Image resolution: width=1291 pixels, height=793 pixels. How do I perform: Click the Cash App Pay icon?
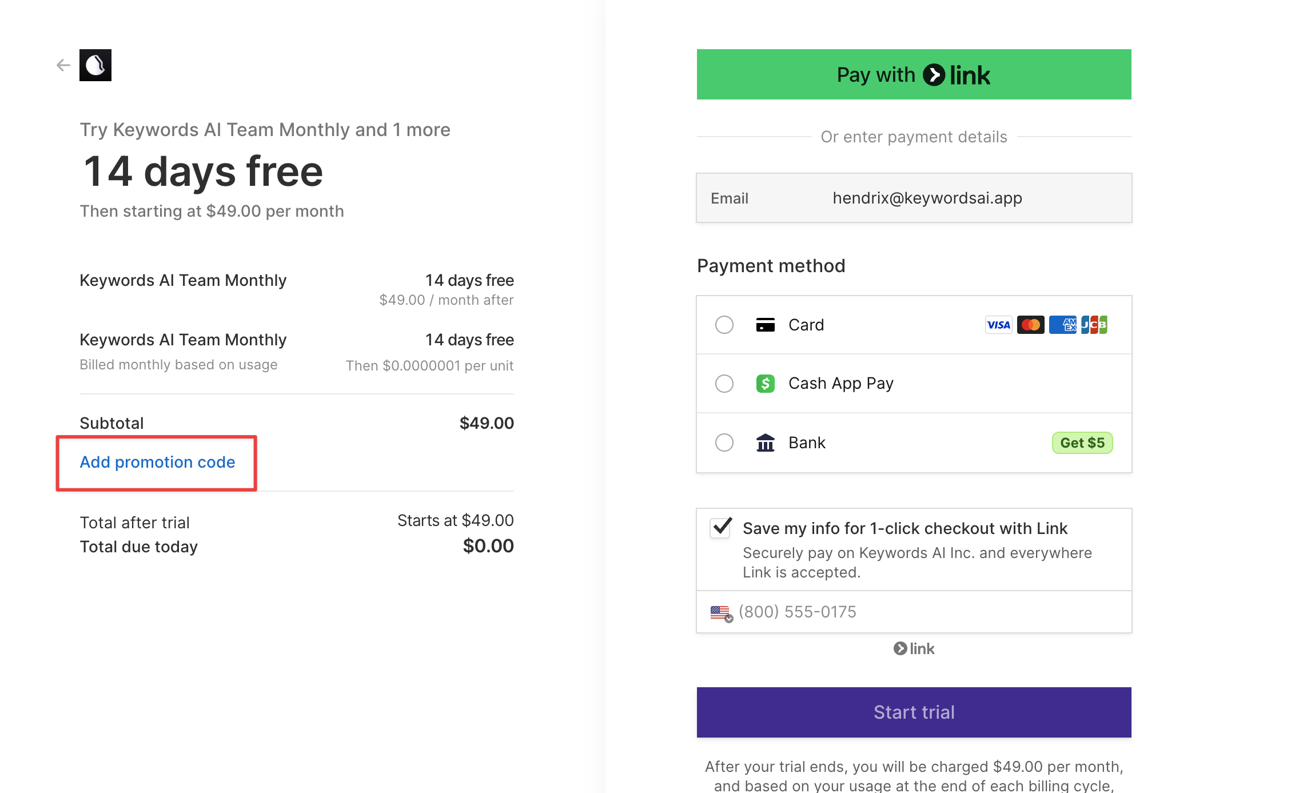[765, 383]
